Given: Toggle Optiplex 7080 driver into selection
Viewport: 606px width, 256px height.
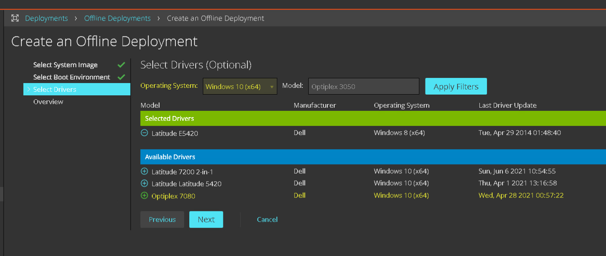Looking at the screenshot, I should (x=144, y=195).
